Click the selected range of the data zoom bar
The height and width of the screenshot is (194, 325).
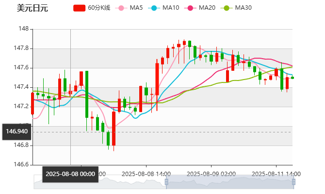[230, 182]
